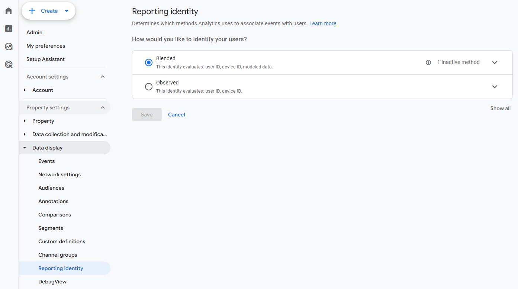Click the plus icon on Create button
The width and height of the screenshot is (518, 289).
pyautogui.click(x=32, y=11)
